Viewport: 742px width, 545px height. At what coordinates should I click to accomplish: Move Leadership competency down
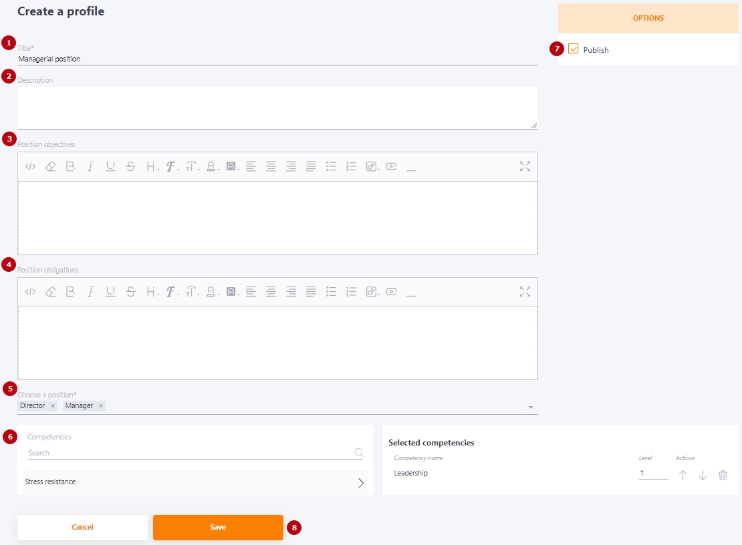(x=703, y=475)
